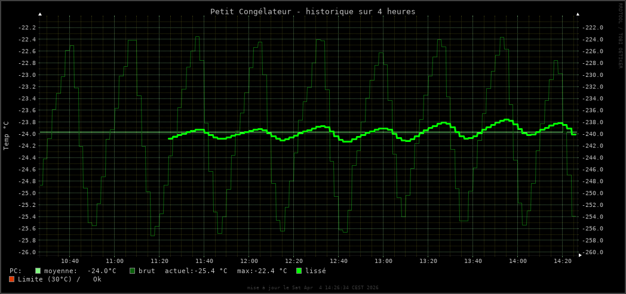Image resolution: width=626 pixels, height=294 pixels.
Task: Click the actuel:-25.4 °C reading
Action: (196, 271)
